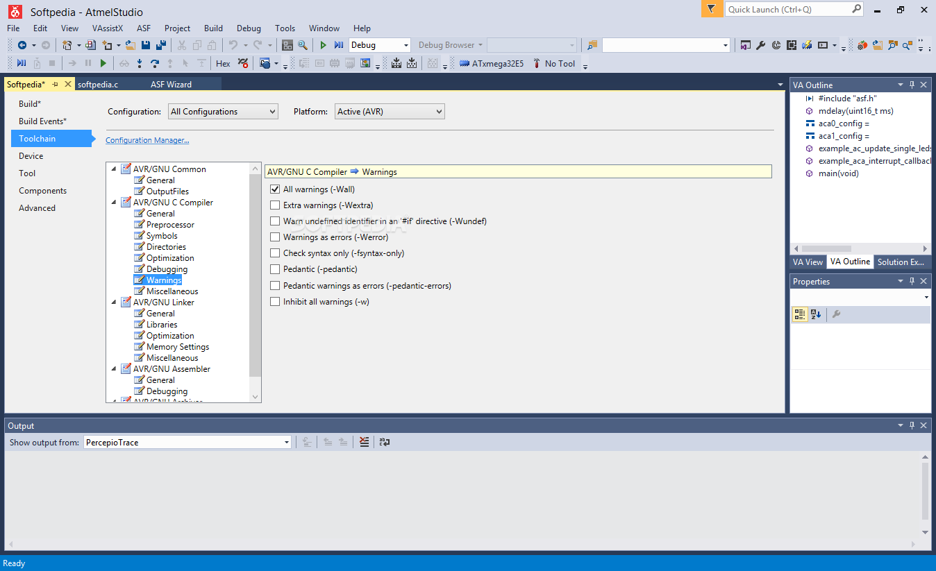Collapse the AVR/GNU Assembler tree node
Screen dimensions: 936x571
click(114, 369)
